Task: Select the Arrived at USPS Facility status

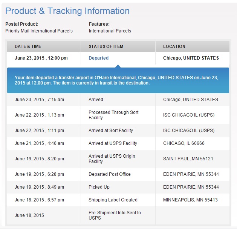Action: [x=113, y=143]
